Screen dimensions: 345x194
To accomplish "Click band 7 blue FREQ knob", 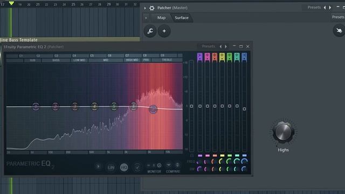I will pyautogui.click(x=244, y=162).
